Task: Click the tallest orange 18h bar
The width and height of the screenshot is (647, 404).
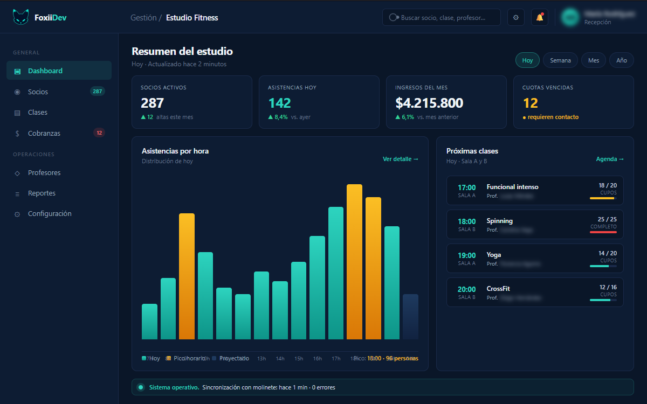Action: [354, 262]
